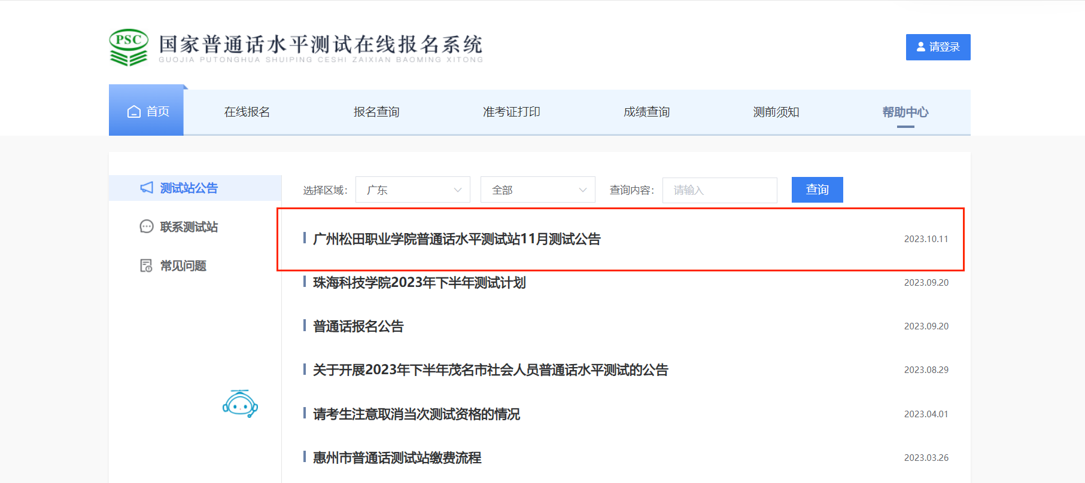Click the blue 查询 search button
This screenshot has height=483, width=1085.
tap(817, 189)
